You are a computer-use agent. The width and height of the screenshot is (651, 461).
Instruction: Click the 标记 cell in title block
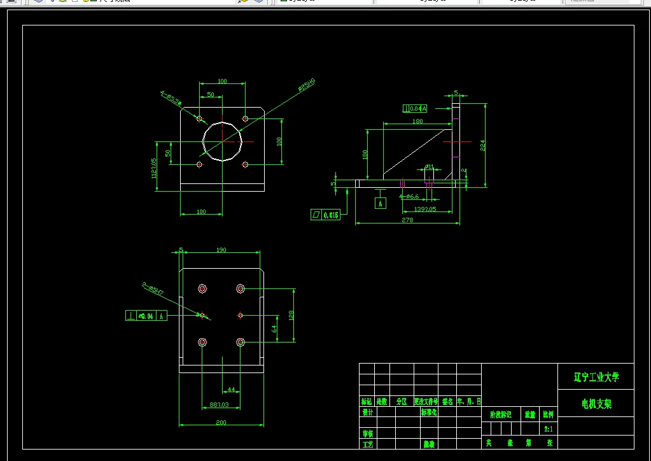pos(367,402)
